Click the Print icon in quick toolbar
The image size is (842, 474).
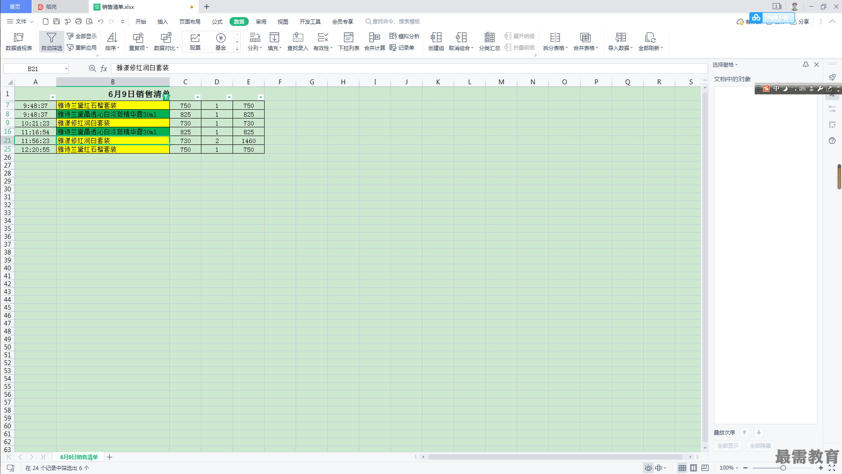pos(79,22)
